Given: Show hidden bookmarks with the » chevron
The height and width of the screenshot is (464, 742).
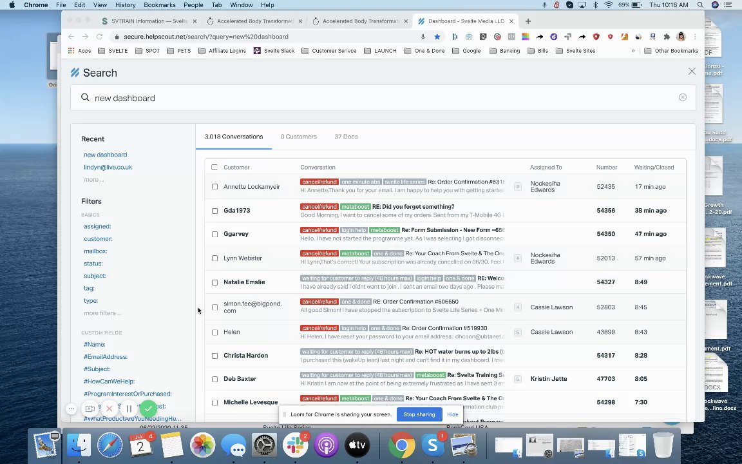Looking at the screenshot, I should 633,51.
